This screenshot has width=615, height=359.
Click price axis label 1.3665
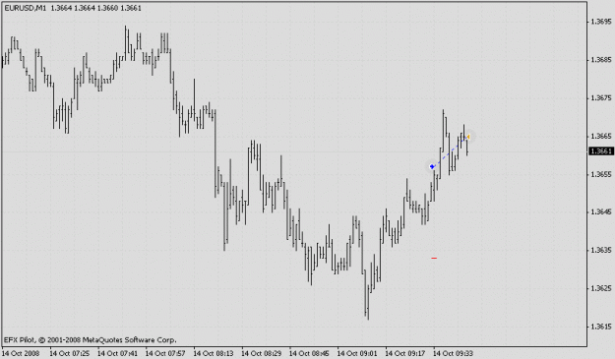[x=601, y=136]
